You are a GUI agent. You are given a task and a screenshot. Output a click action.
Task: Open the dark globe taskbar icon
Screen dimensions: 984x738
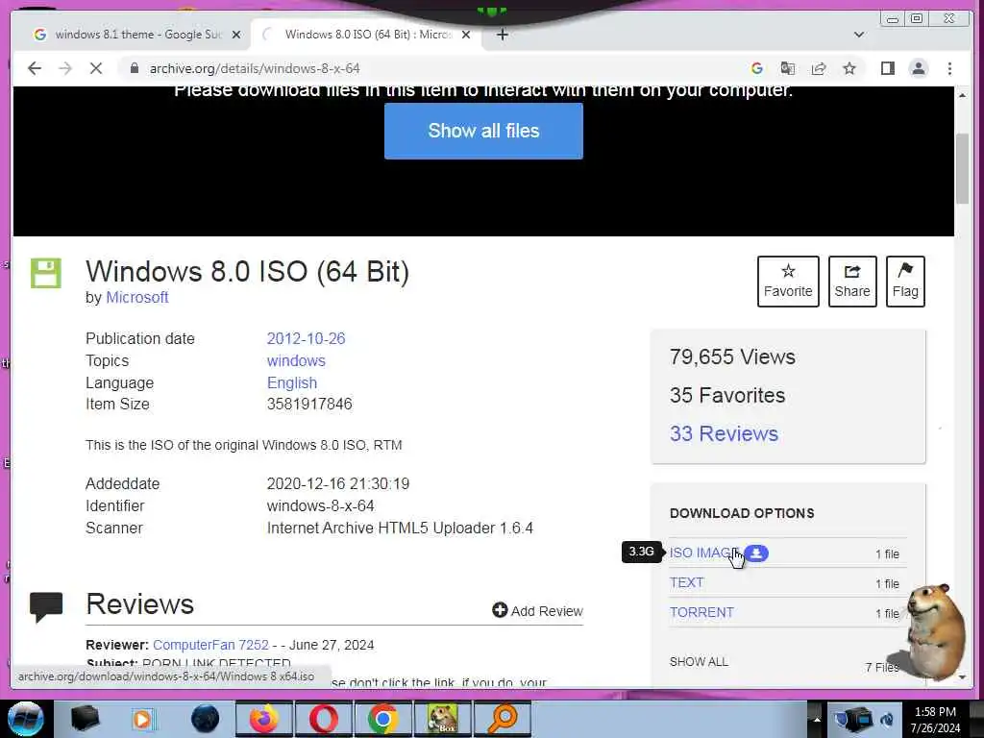point(206,719)
